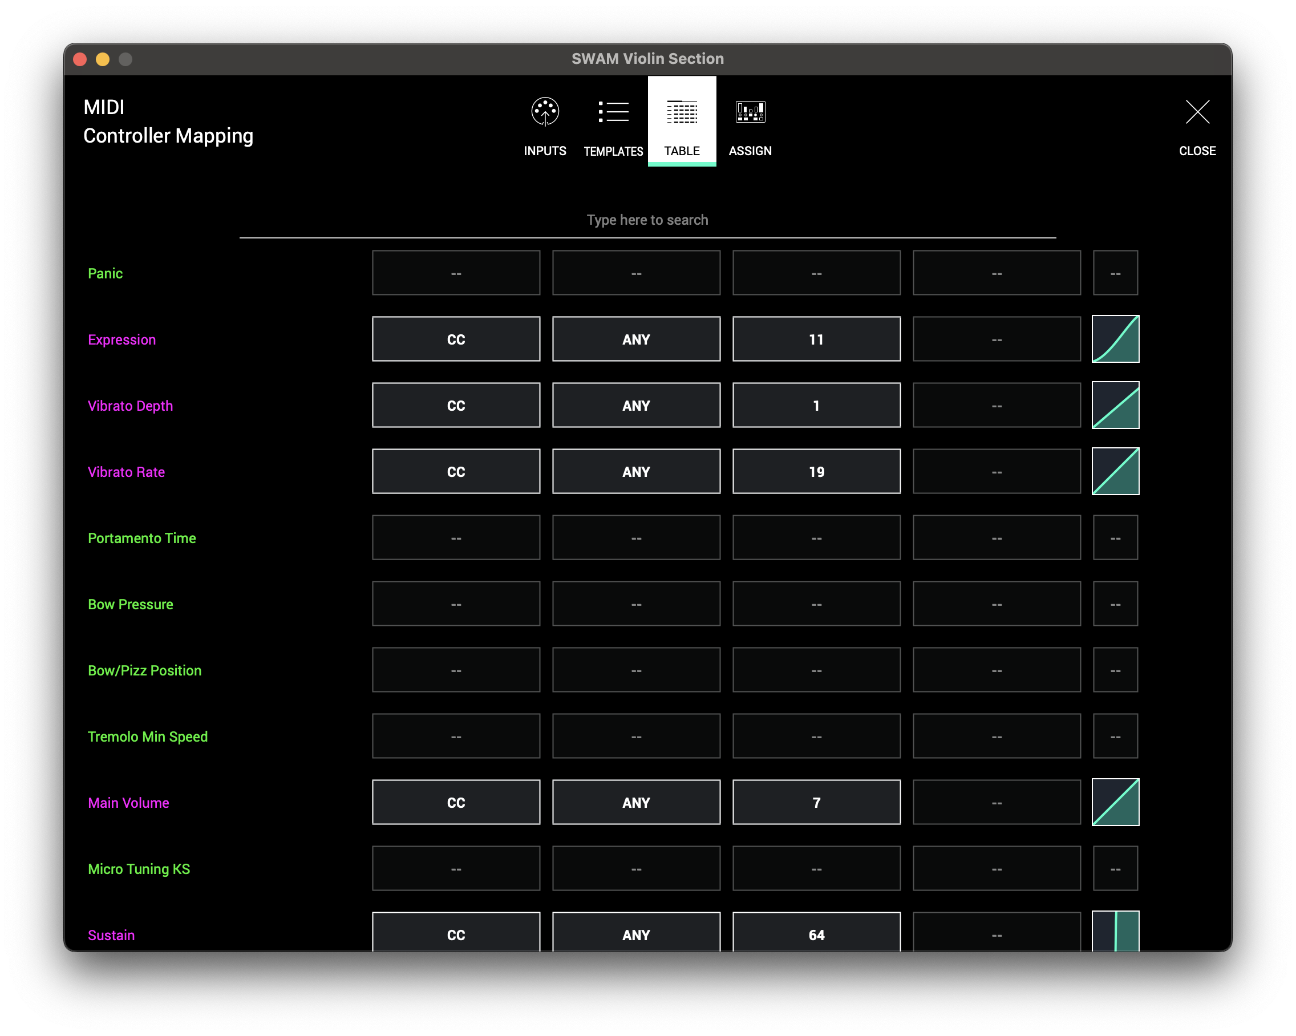Open Vibrato Depth channel ANY dropdown

tap(636, 405)
